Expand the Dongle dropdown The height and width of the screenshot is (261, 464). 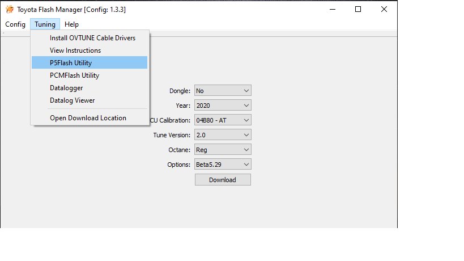point(223,91)
